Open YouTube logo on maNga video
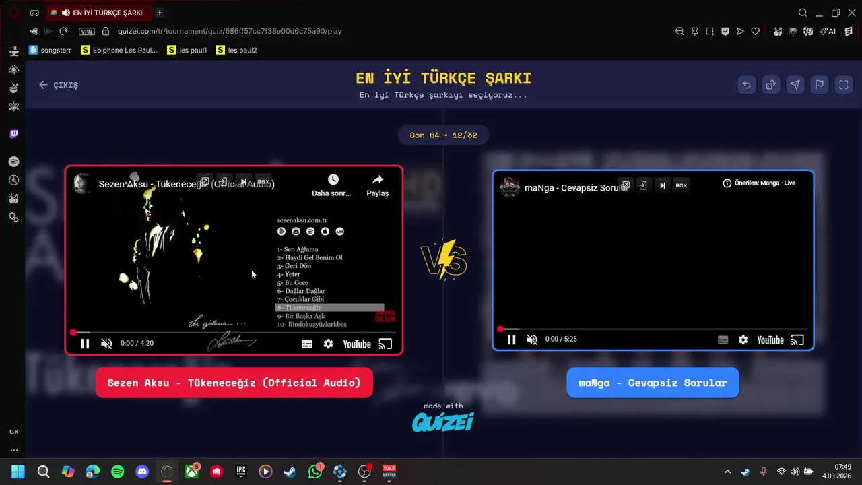The image size is (862, 485). pos(770,340)
